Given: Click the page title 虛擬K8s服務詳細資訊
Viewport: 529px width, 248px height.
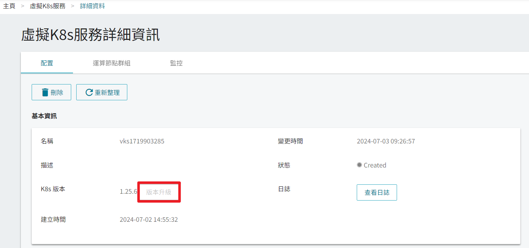Looking at the screenshot, I should click(91, 35).
